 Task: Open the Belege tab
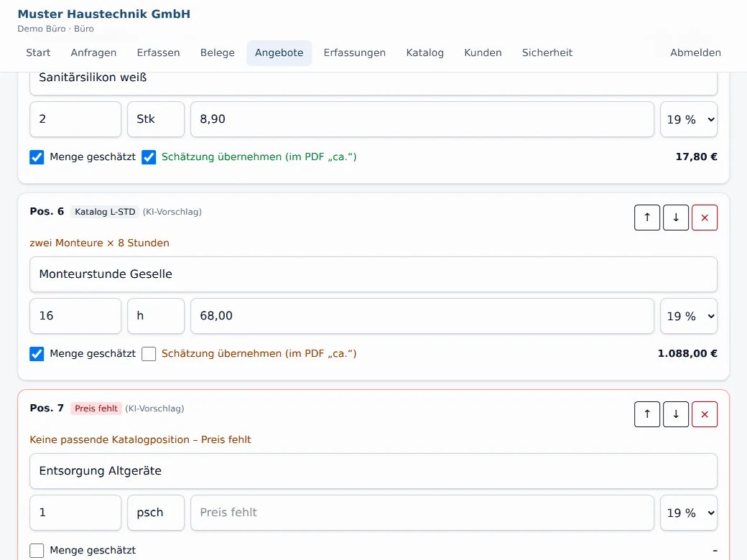point(217,53)
